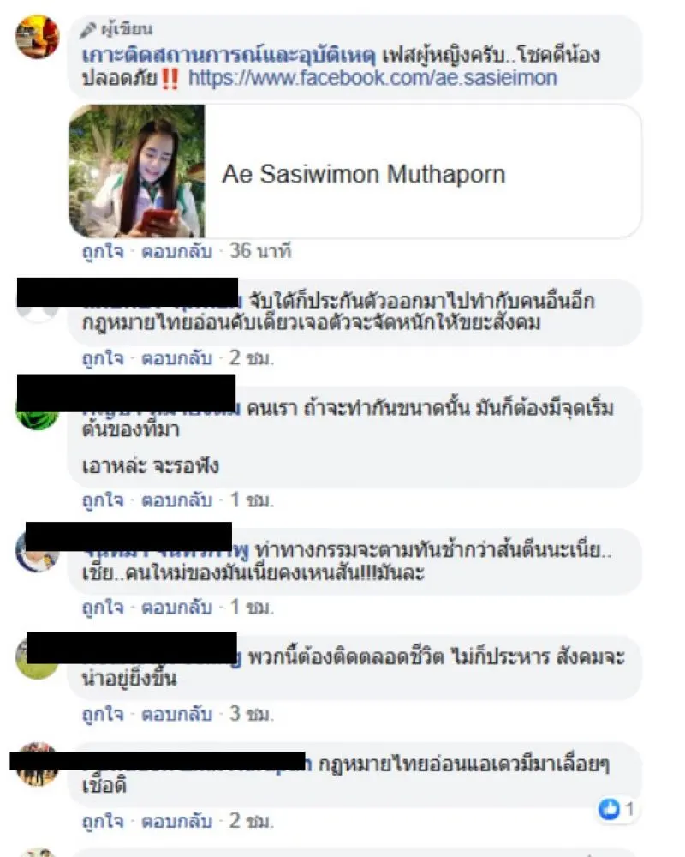Like the comment posted 36 นาที ago

[103, 251]
